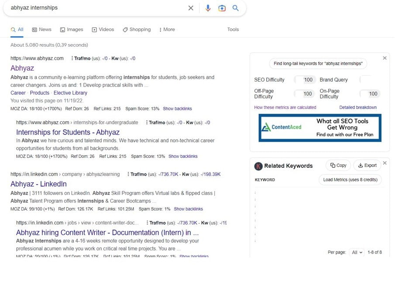Screen dimensions: 395x282
Task: Click the 198.39K keyword value for abhyazlearning
Action: coord(211,174)
